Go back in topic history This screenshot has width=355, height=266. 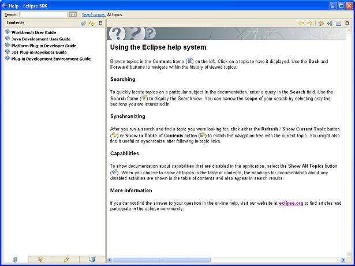[x=301, y=23]
